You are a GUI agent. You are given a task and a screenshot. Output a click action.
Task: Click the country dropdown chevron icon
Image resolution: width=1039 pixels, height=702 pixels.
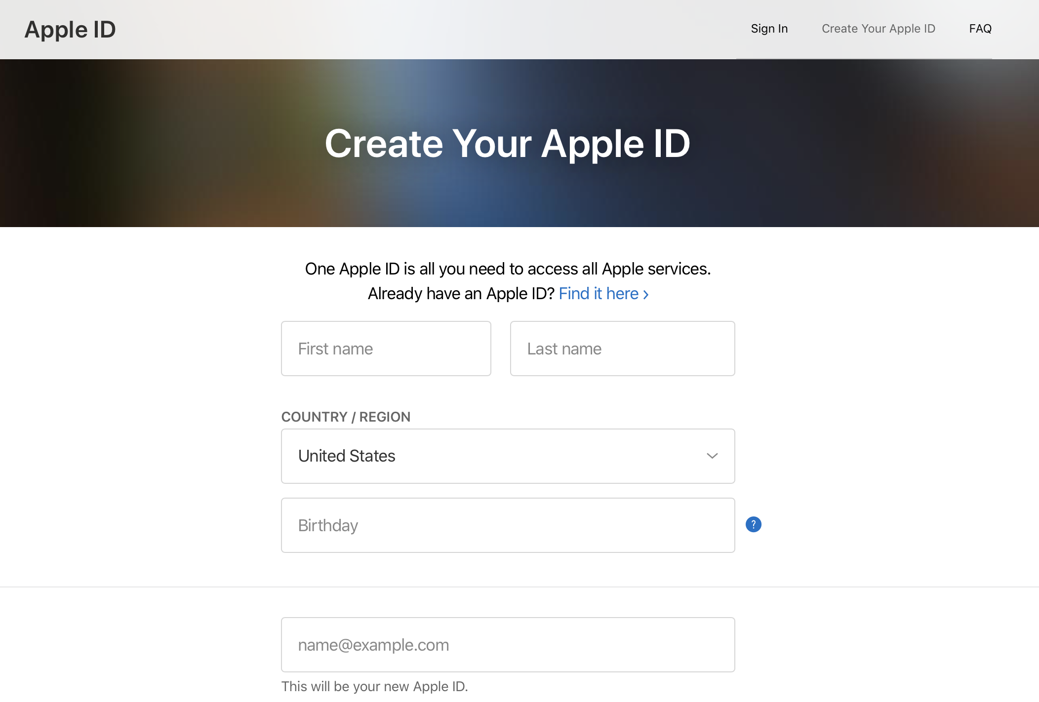(x=712, y=456)
